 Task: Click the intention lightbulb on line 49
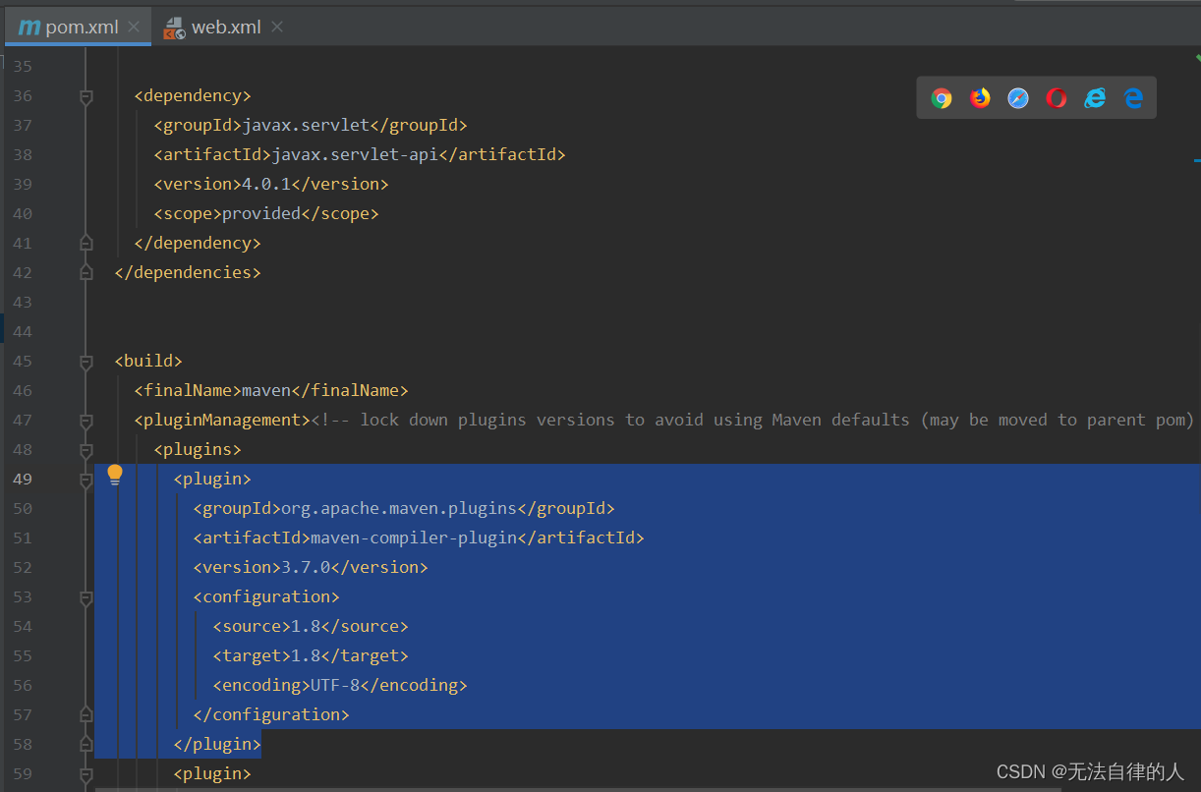[115, 475]
